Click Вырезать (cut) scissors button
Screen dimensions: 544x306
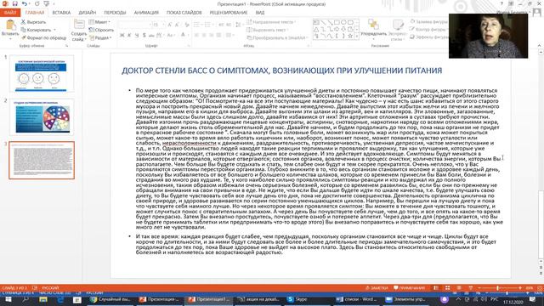(33, 22)
